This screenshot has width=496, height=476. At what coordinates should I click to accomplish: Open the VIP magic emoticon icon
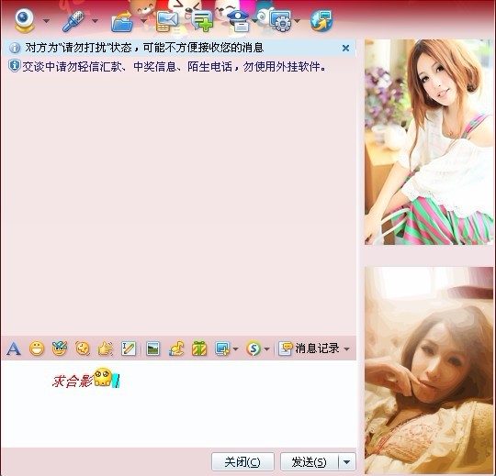[60, 349]
